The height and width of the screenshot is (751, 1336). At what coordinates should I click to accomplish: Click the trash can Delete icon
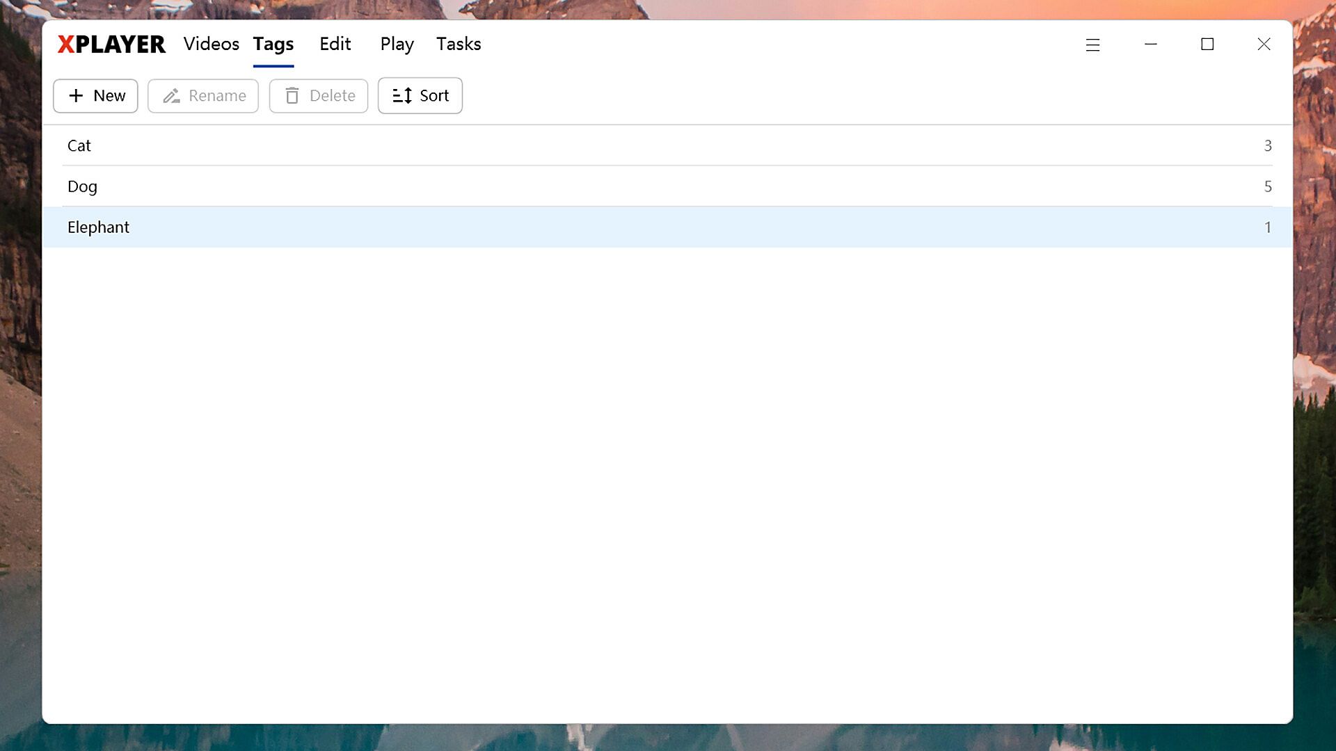[x=292, y=95]
